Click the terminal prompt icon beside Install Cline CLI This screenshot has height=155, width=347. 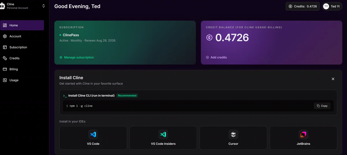pyautogui.click(x=65, y=96)
